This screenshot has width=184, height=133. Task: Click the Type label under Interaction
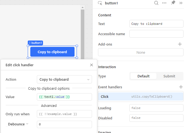pyautogui.click(x=102, y=76)
